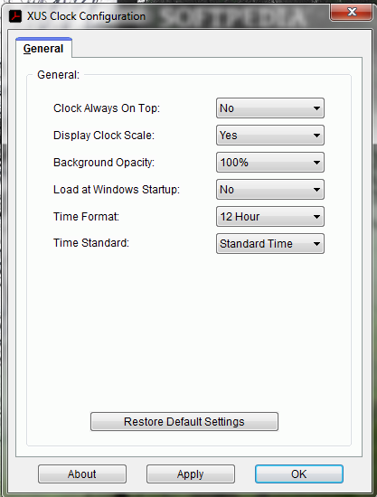Open the Background Opacity dropdown
The image size is (377, 497).
(x=270, y=163)
